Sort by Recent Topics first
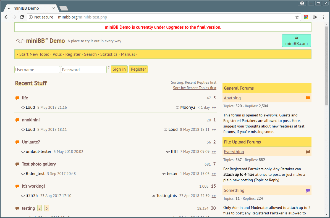Viewport: 330px width, 218px height. (195, 88)
